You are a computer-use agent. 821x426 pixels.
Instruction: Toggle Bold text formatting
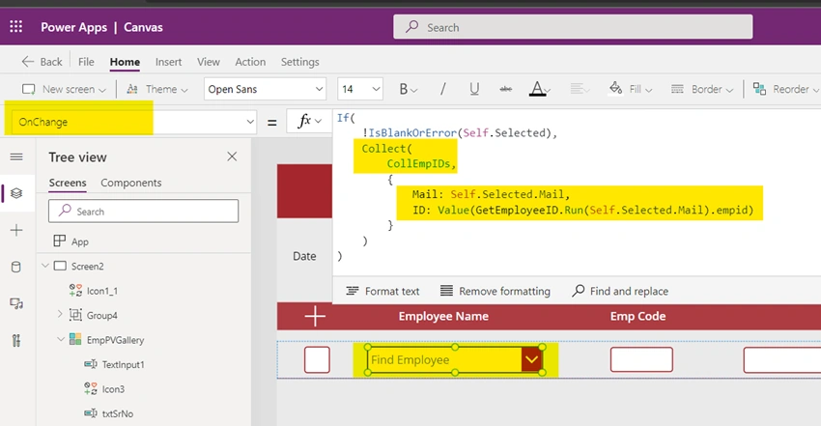coord(408,89)
